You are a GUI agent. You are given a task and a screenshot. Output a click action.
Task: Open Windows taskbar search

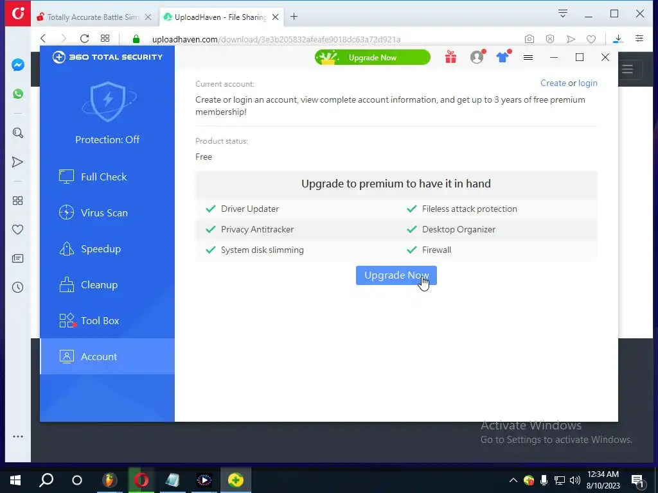[x=46, y=480]
